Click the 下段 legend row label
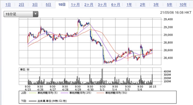The height and width of the screenshot is (105, 193). point(24,101)
